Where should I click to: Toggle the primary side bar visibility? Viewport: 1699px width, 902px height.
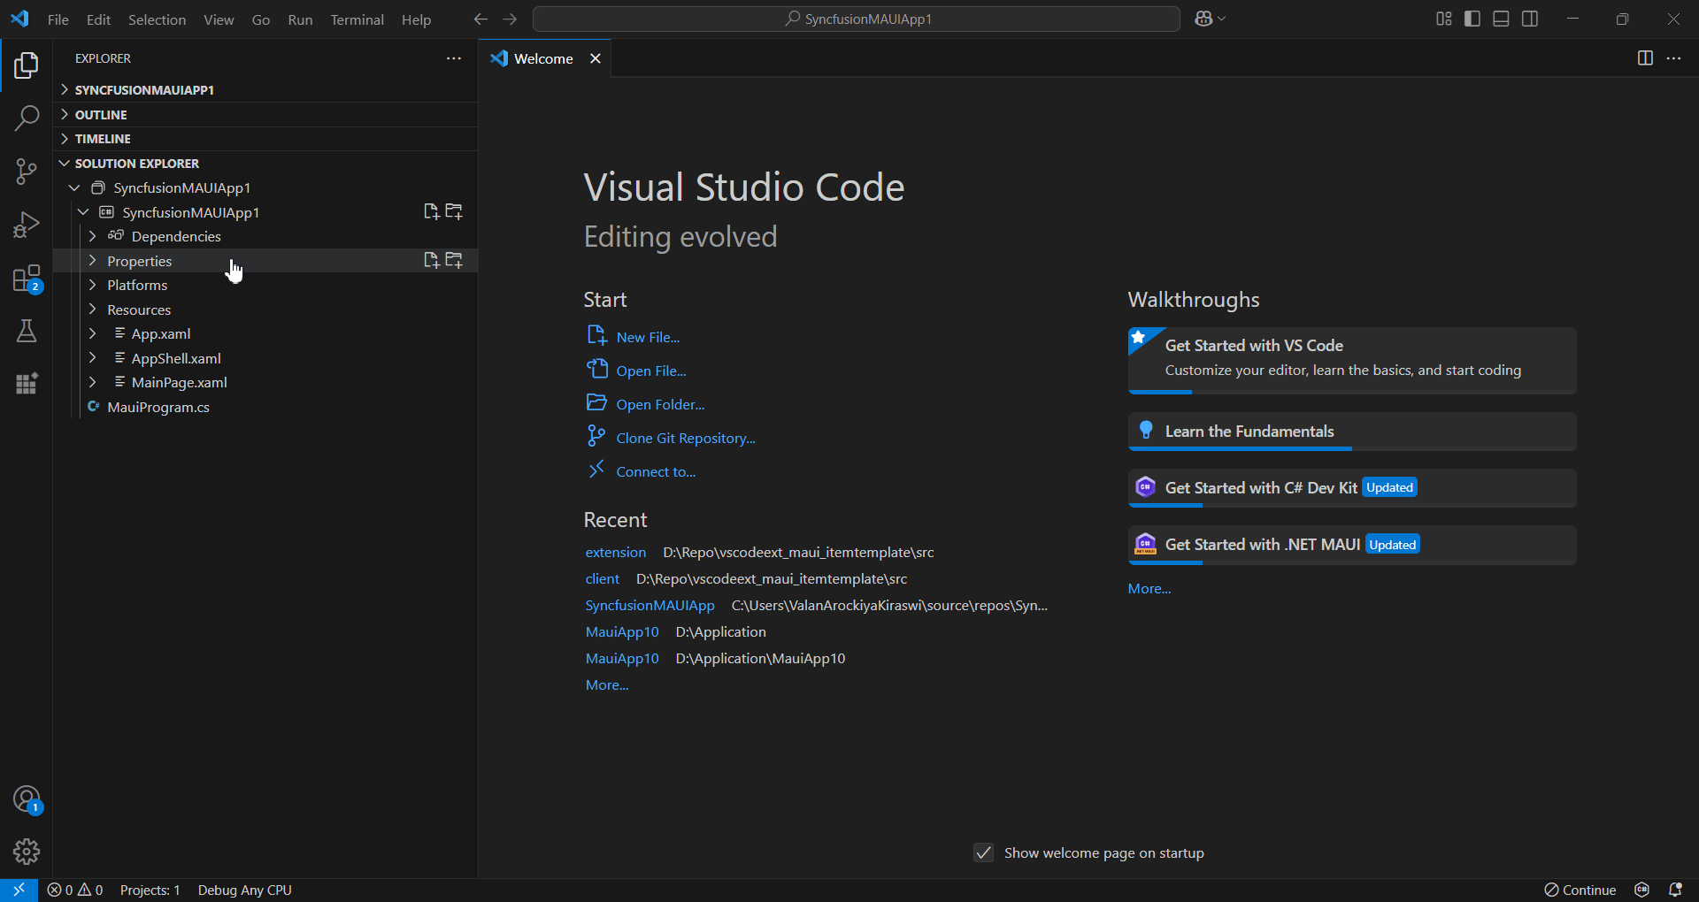pyautogui.click(x=1472, y=19)
